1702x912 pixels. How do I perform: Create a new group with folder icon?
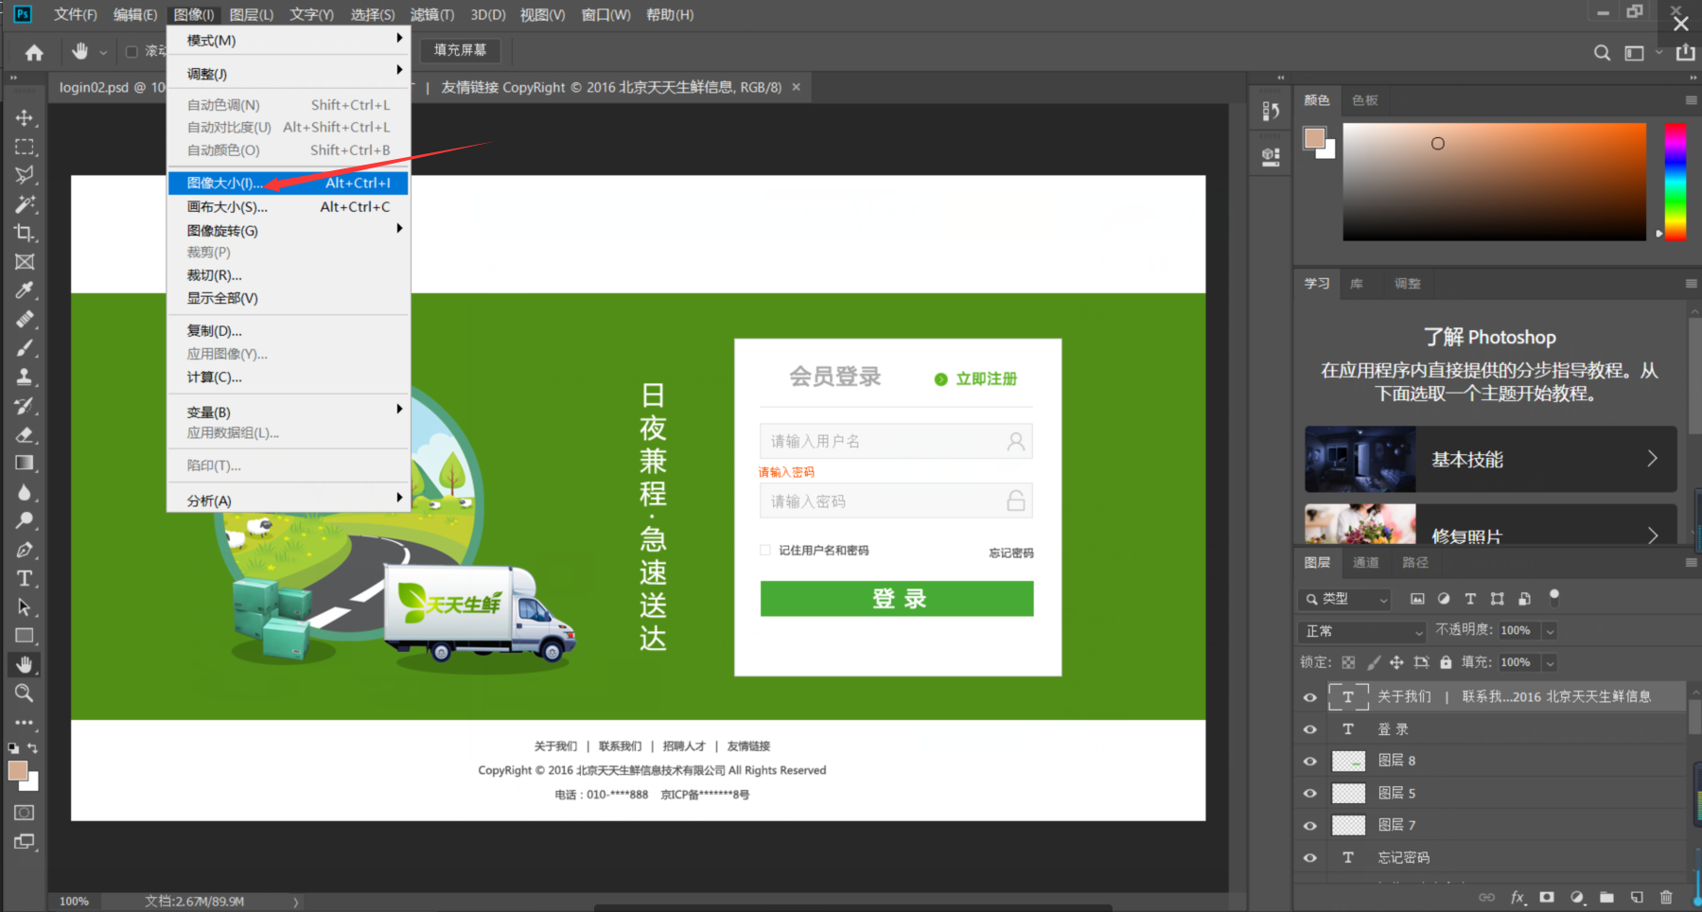pos(1606,897)
